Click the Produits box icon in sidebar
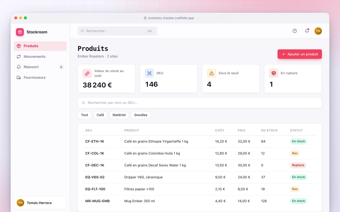This screenshot has width=340, height=212. click(19, 46)
